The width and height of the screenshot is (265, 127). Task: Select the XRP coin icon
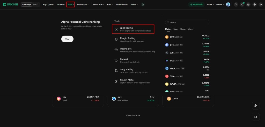167,53
